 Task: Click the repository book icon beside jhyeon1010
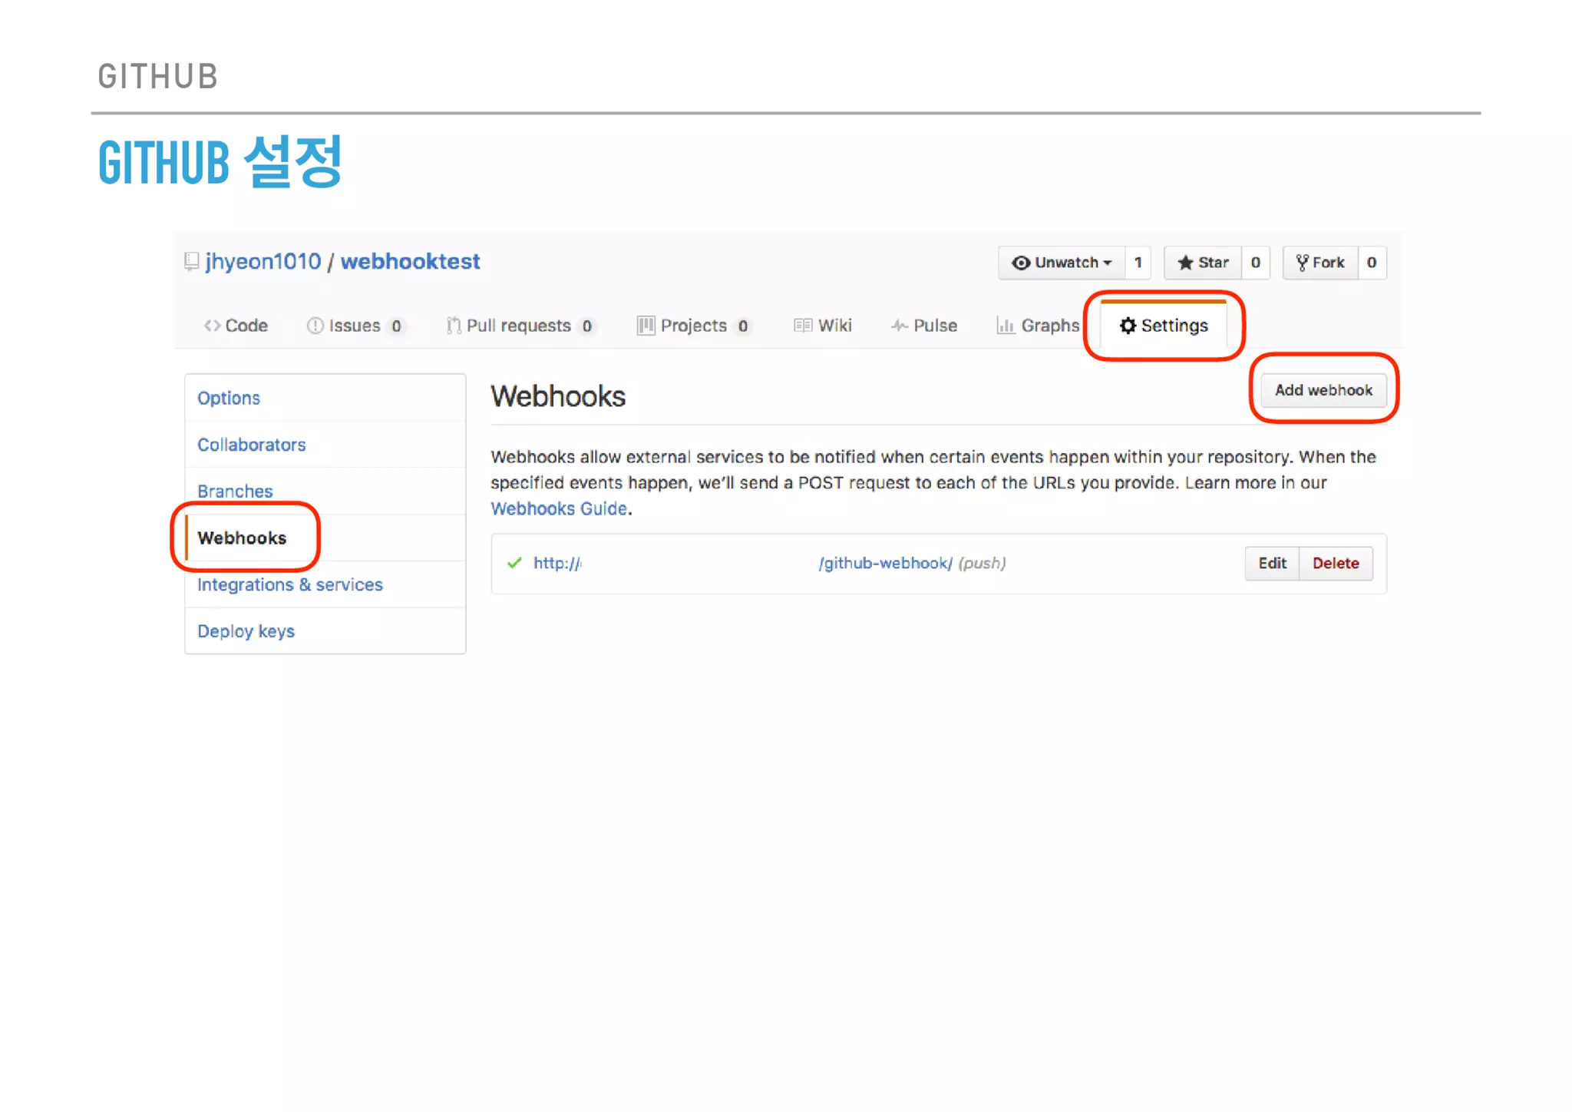(x=192, y=262)
